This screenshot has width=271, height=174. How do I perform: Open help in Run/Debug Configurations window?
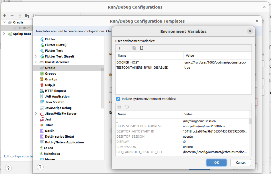[8, 168]
